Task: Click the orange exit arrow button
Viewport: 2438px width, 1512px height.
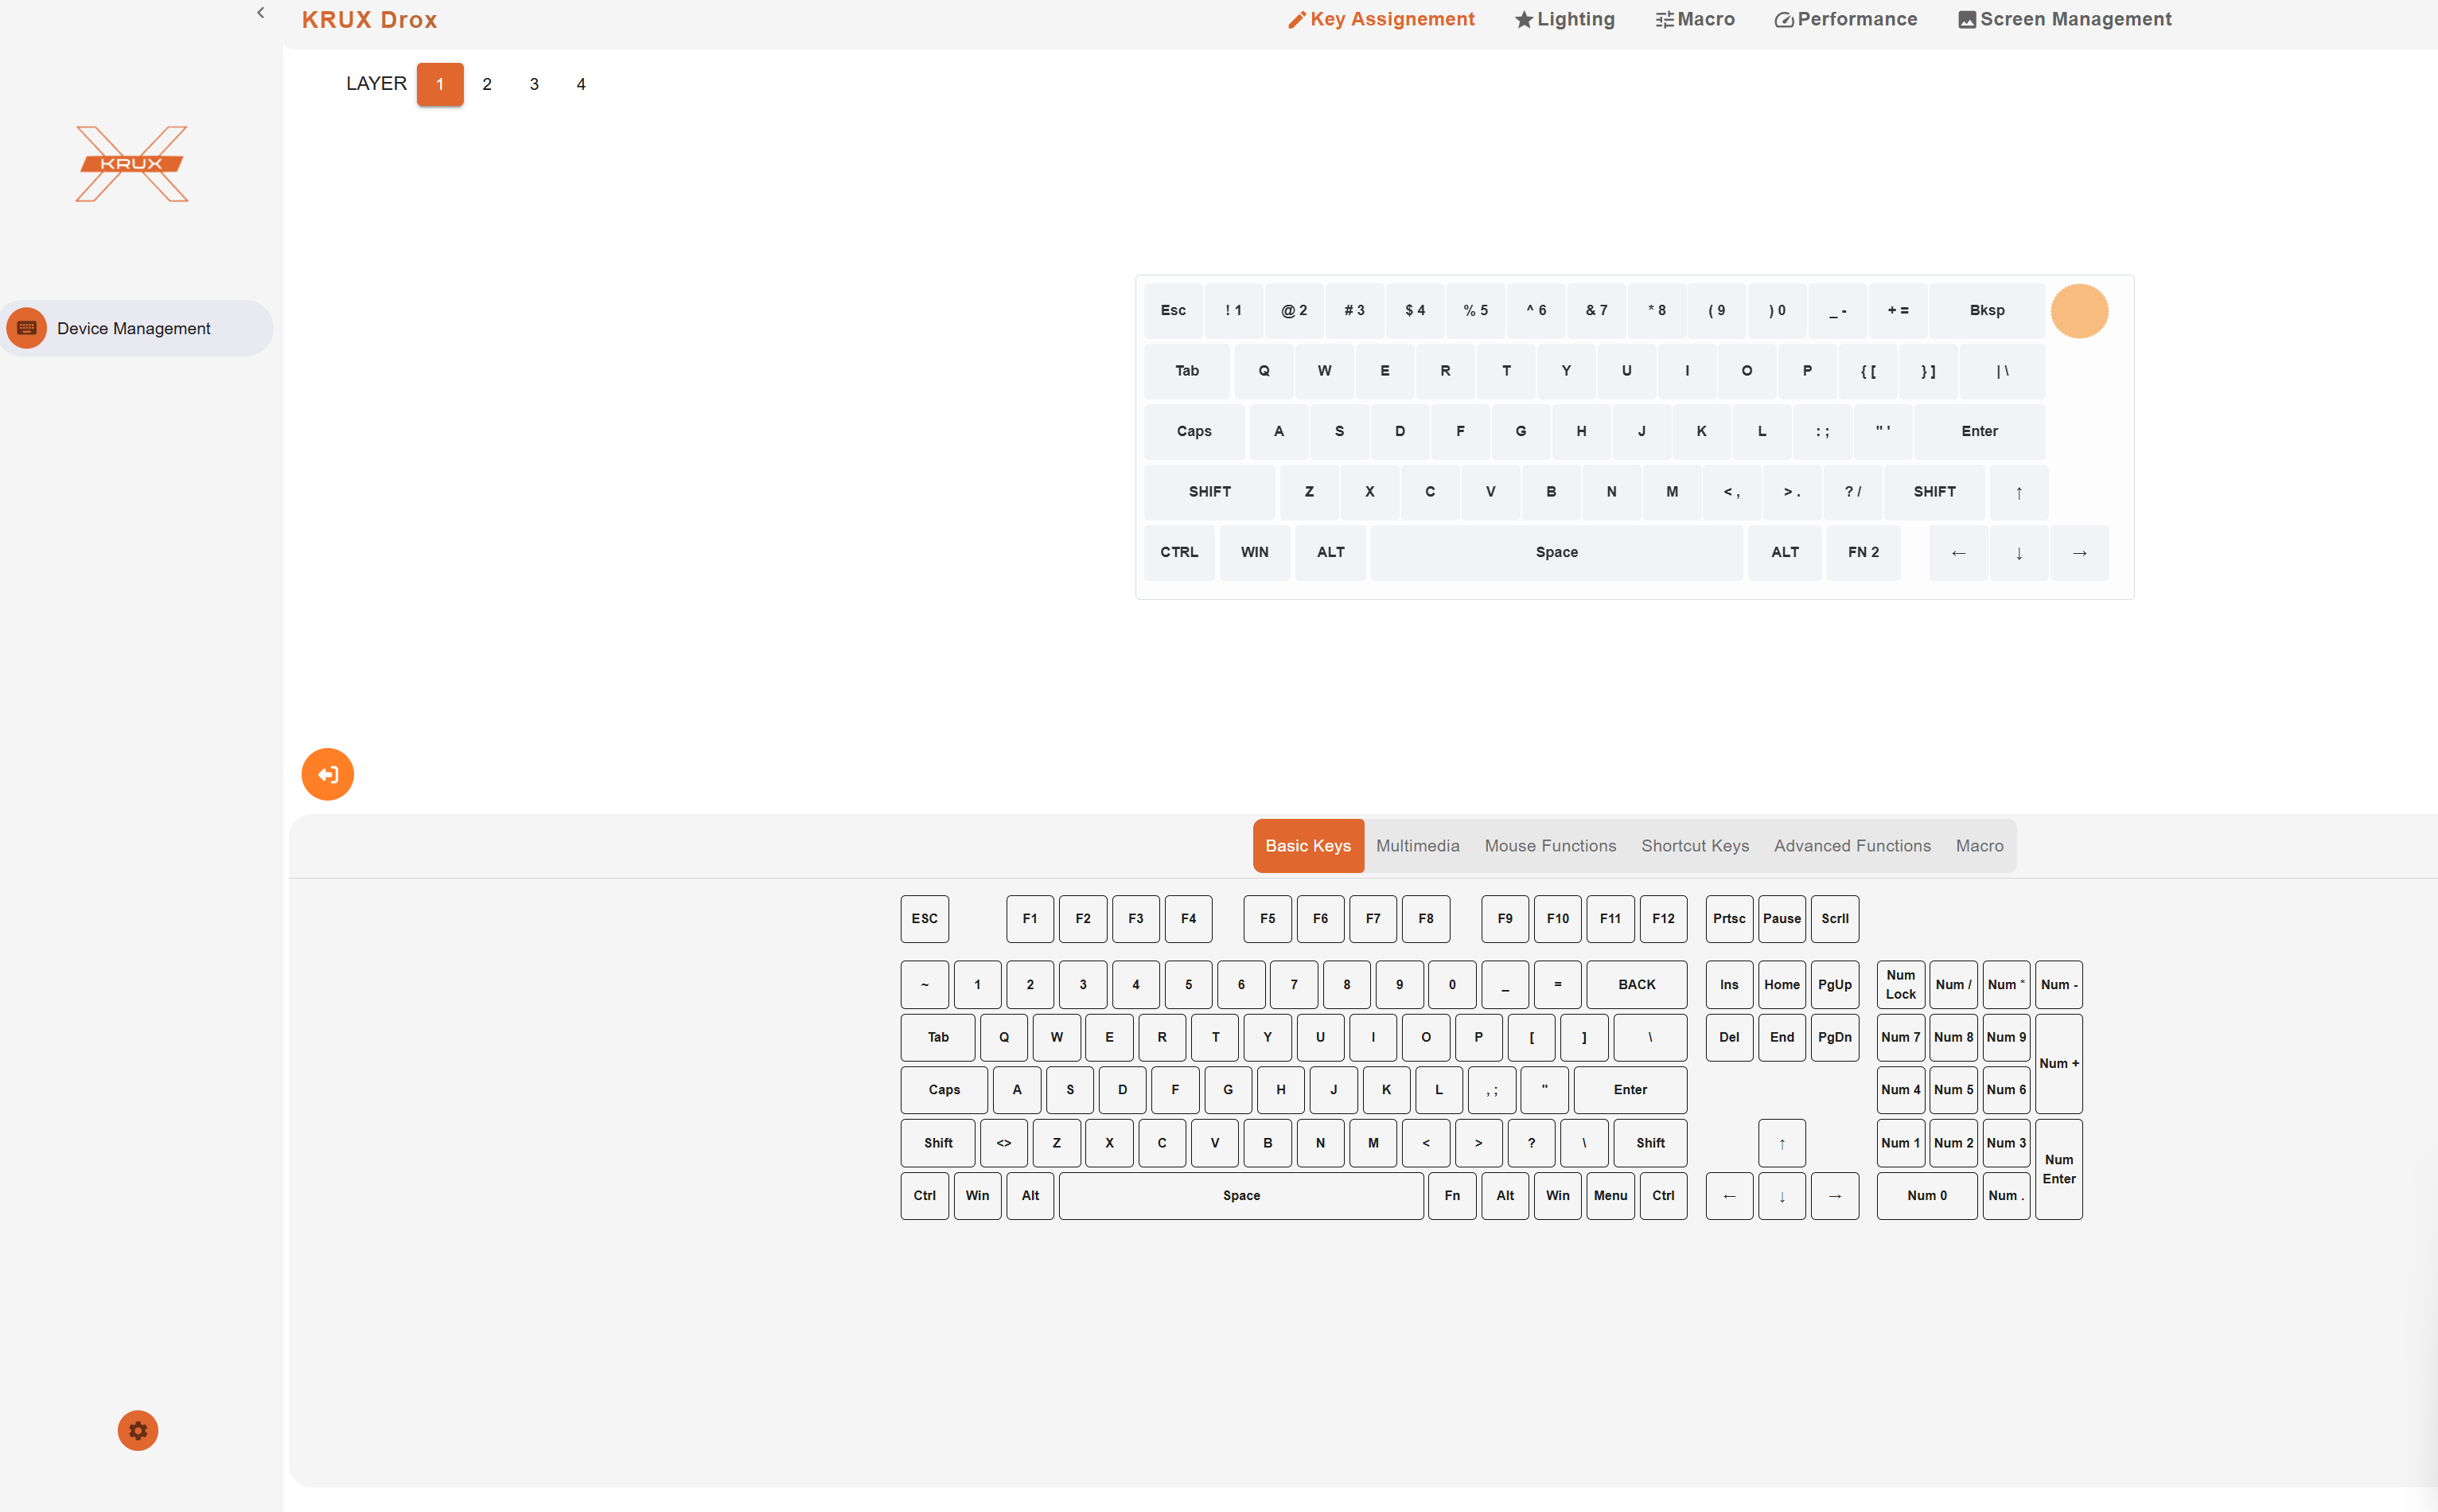Action: (328, 774)
